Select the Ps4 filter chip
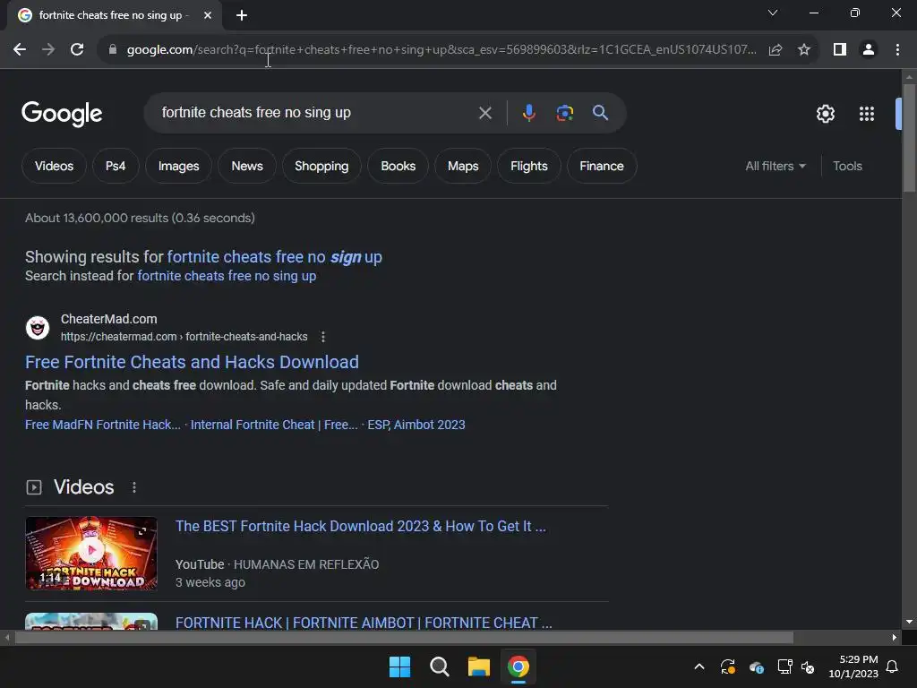 tap(116, 166)
